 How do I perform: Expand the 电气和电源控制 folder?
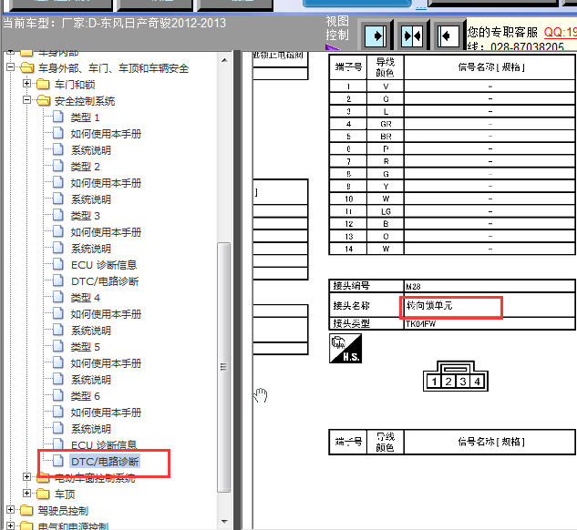click(x=10, y=526)
